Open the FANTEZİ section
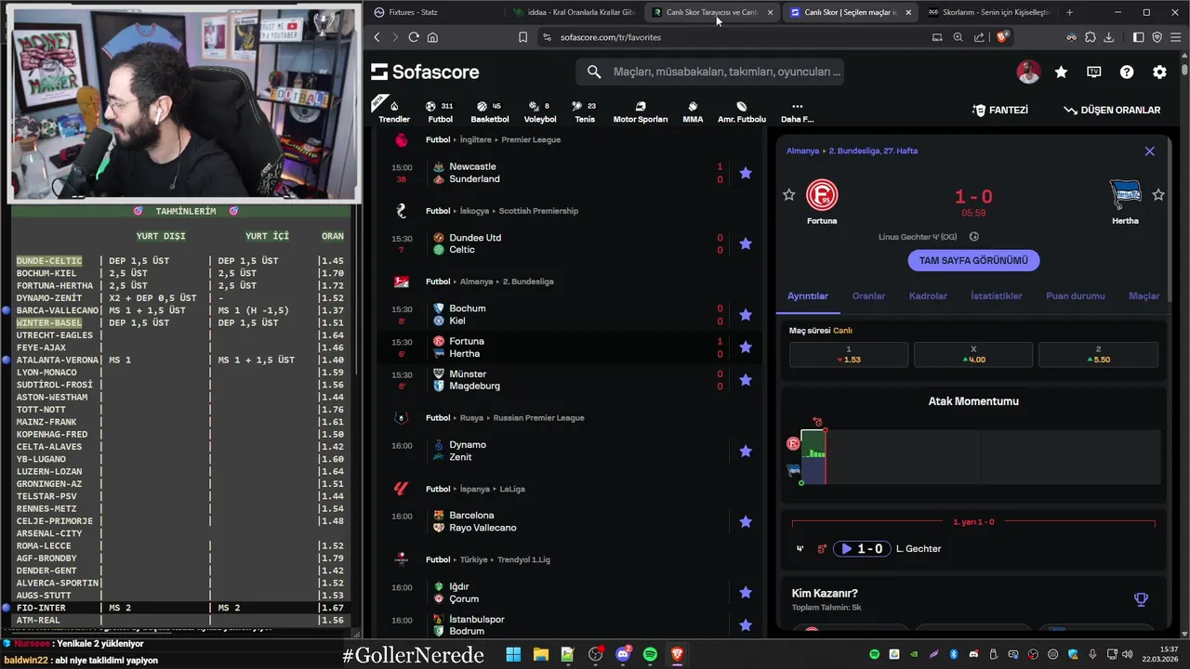Screen dimensions: 1190x669 click(1000, 110)
